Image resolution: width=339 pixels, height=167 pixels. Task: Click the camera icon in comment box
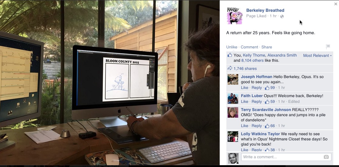pos(326,157)
